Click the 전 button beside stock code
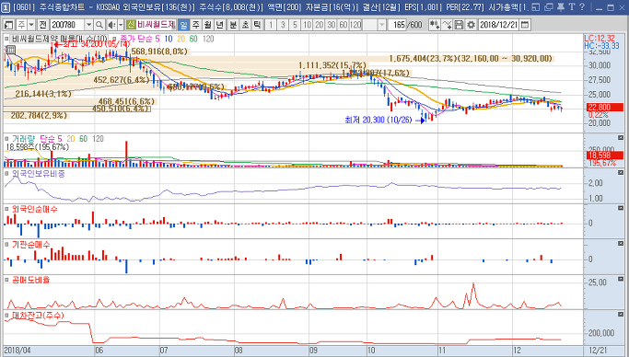 (x=43, y=25)
